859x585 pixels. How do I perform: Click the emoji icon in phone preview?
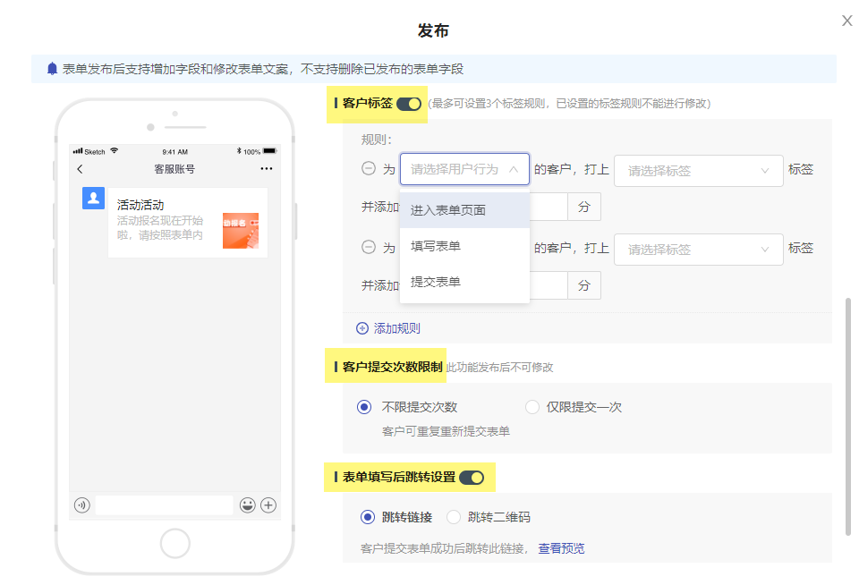tap(248, 505)
